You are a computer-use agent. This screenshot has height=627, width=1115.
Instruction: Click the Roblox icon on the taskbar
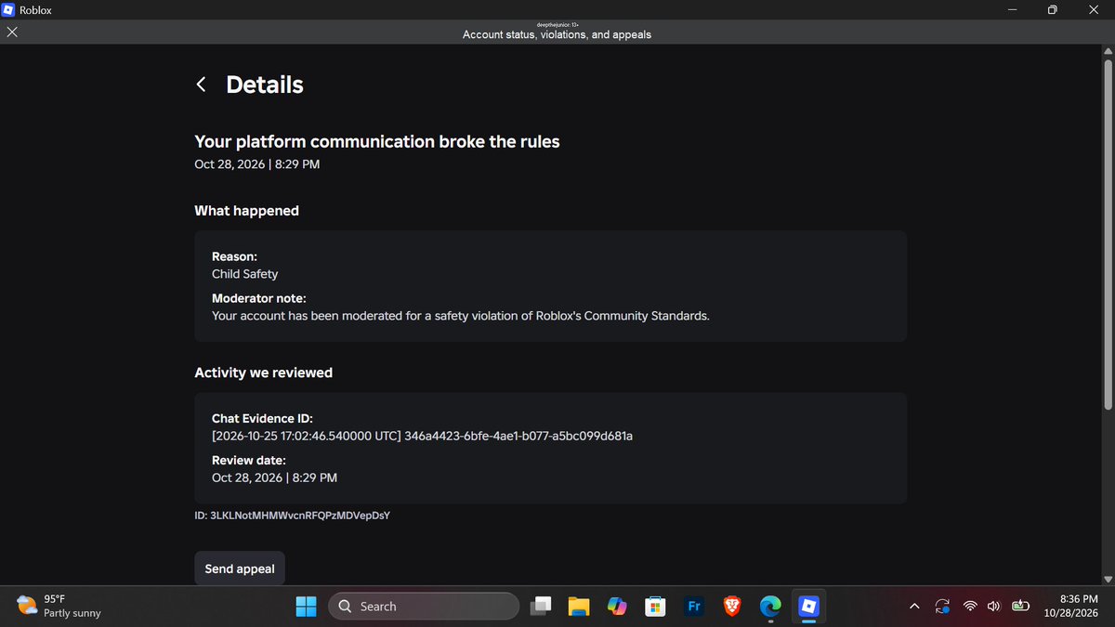pos(808,606)
